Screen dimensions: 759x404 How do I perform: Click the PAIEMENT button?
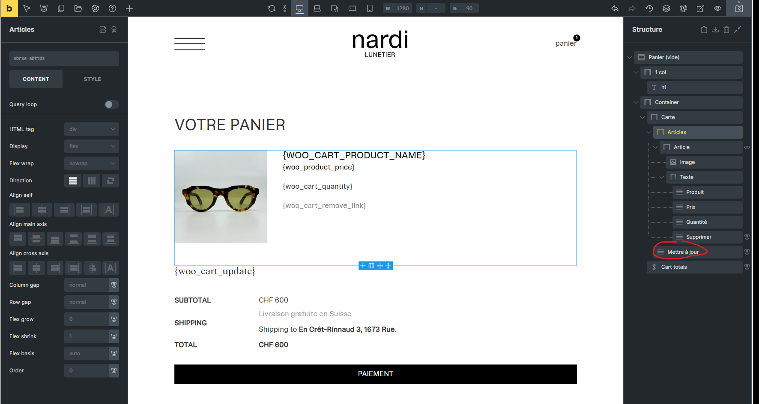(x=375, y=374)
